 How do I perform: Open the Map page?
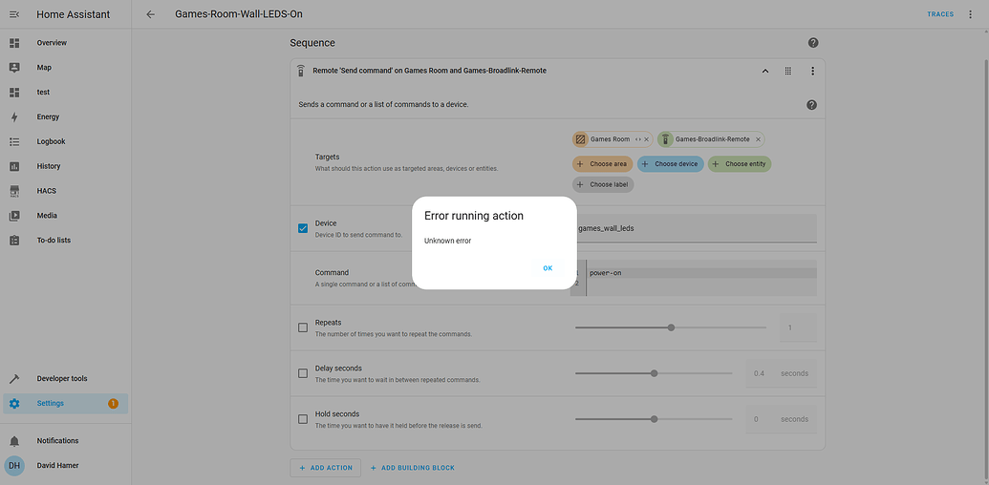66,68
